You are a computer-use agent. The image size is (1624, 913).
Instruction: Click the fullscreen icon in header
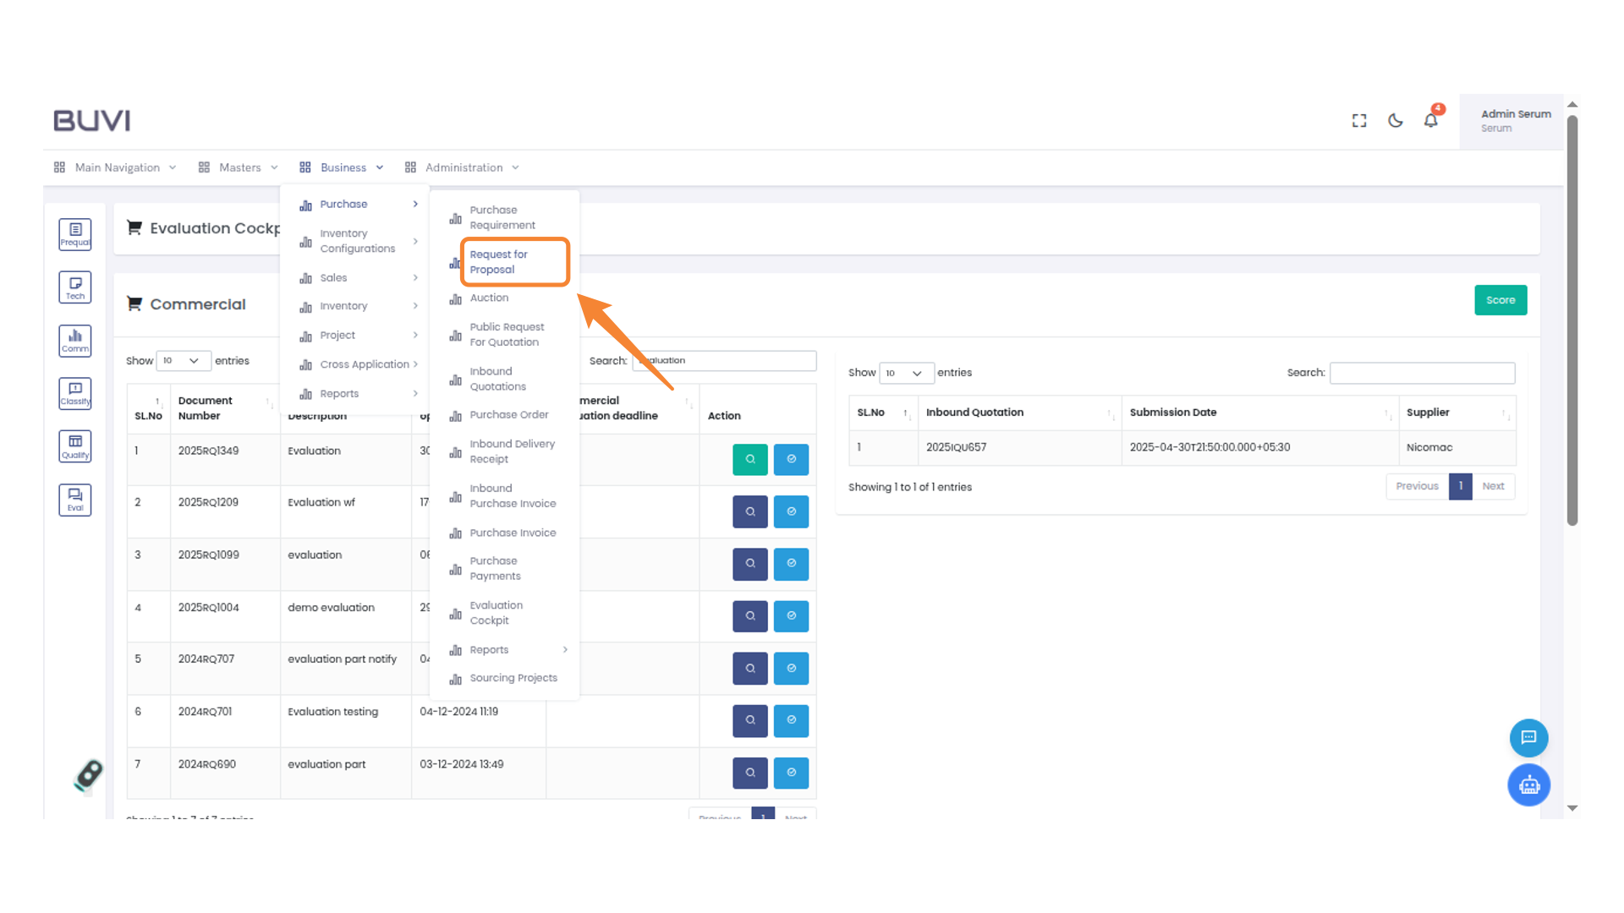(x=1359, y=121)
